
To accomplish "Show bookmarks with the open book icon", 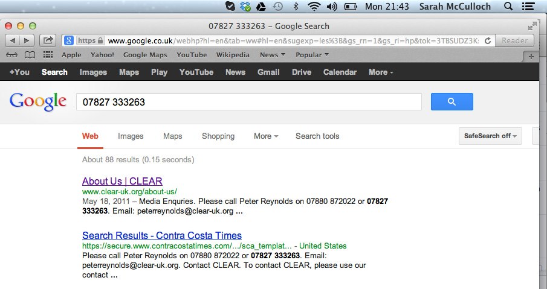I will click(x=30, y=55).
